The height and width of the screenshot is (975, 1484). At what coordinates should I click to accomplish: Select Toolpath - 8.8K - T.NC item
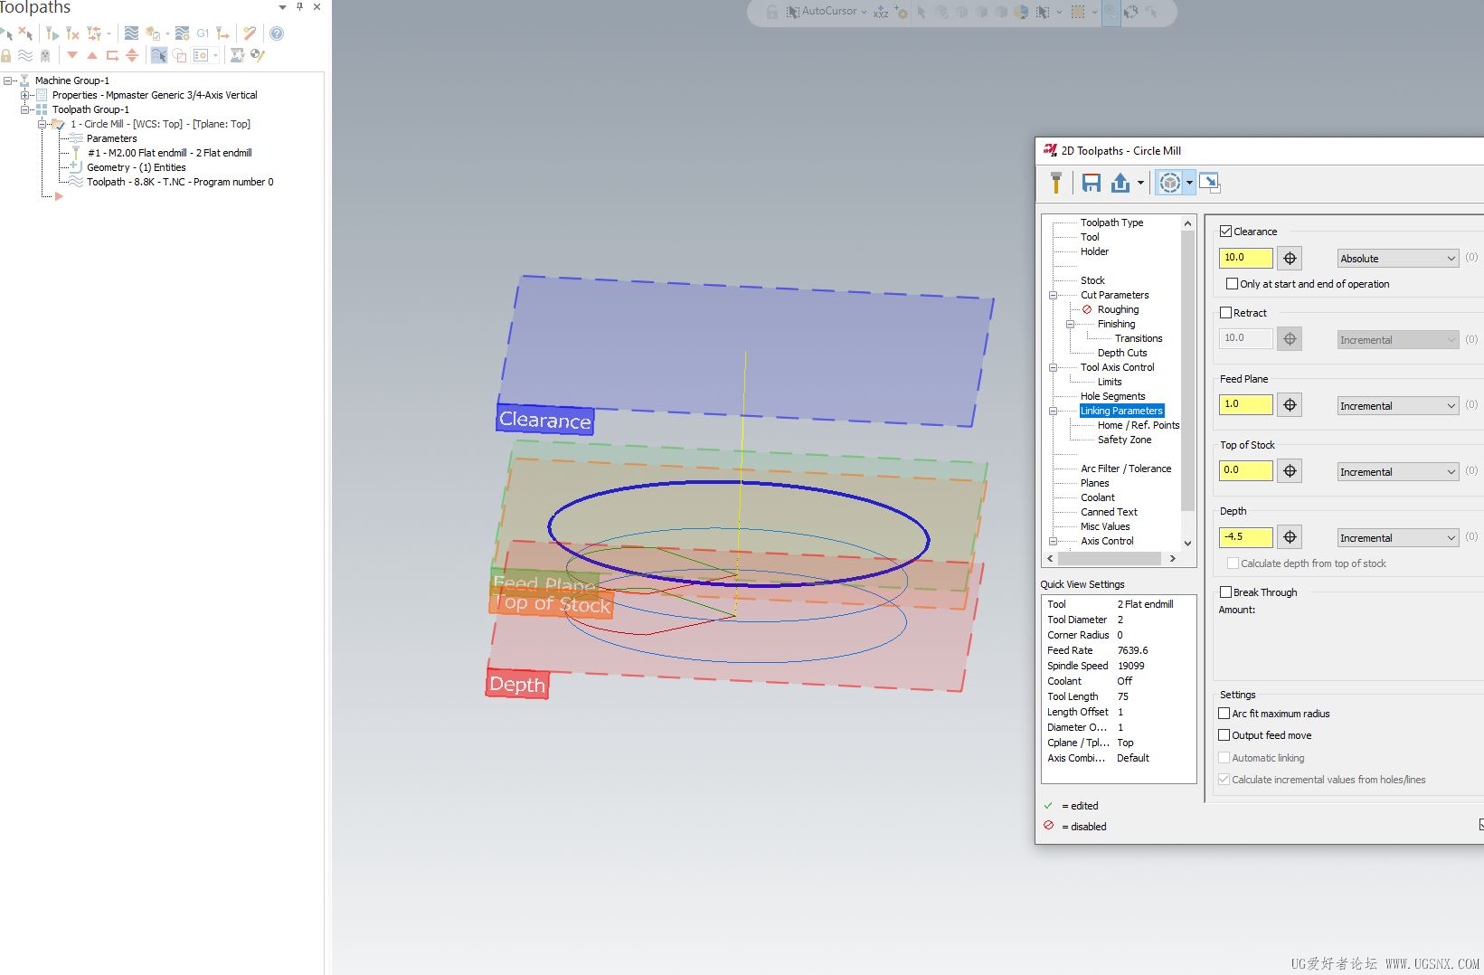pyautogui.click(x=179, y=182)
